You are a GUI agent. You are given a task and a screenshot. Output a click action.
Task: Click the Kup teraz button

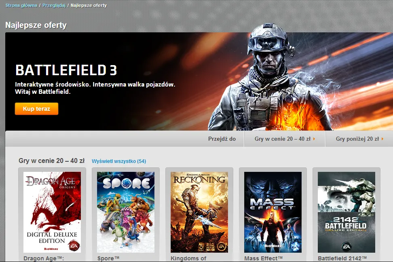pyautogui.click(x=37, y=109)
